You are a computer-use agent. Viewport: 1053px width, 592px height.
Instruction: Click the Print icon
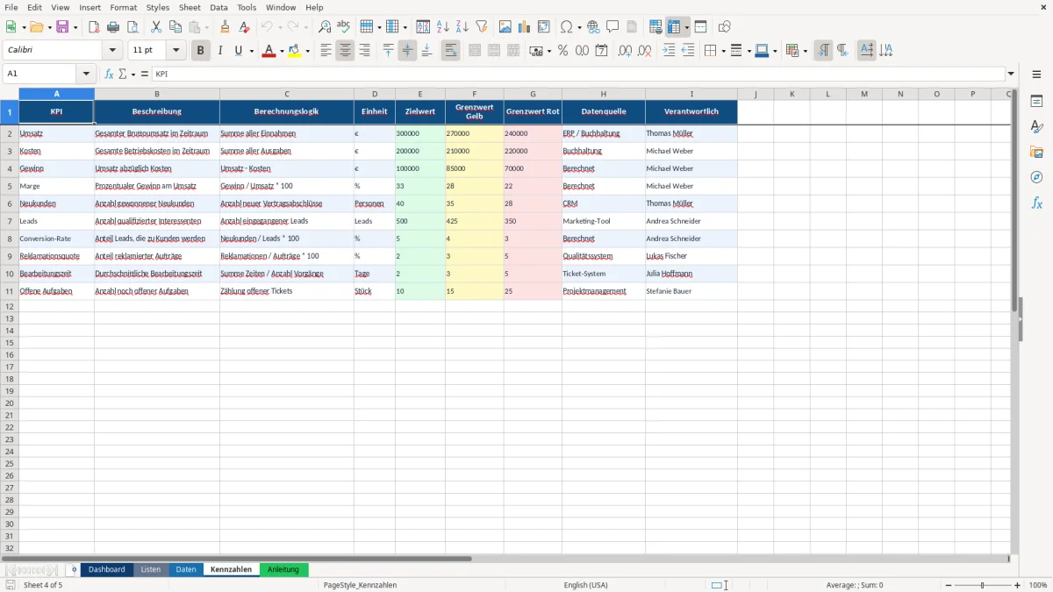(113, 27)
